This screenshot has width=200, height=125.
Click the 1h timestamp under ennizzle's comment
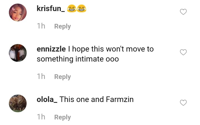point(41,76)
